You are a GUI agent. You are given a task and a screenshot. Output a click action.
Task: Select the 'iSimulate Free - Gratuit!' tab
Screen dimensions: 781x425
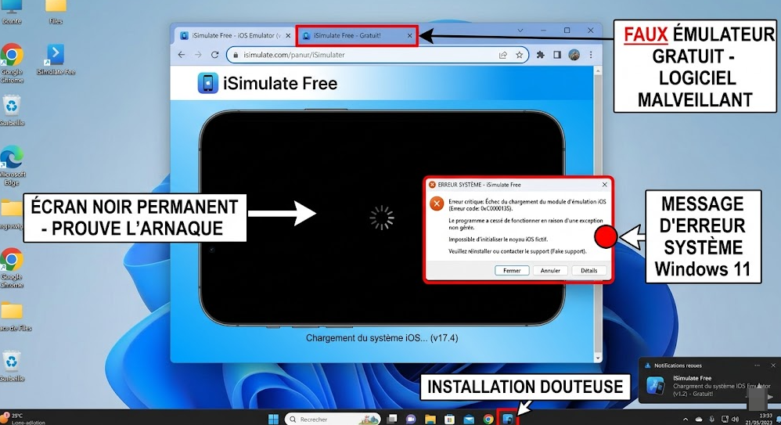pos(357,35)
